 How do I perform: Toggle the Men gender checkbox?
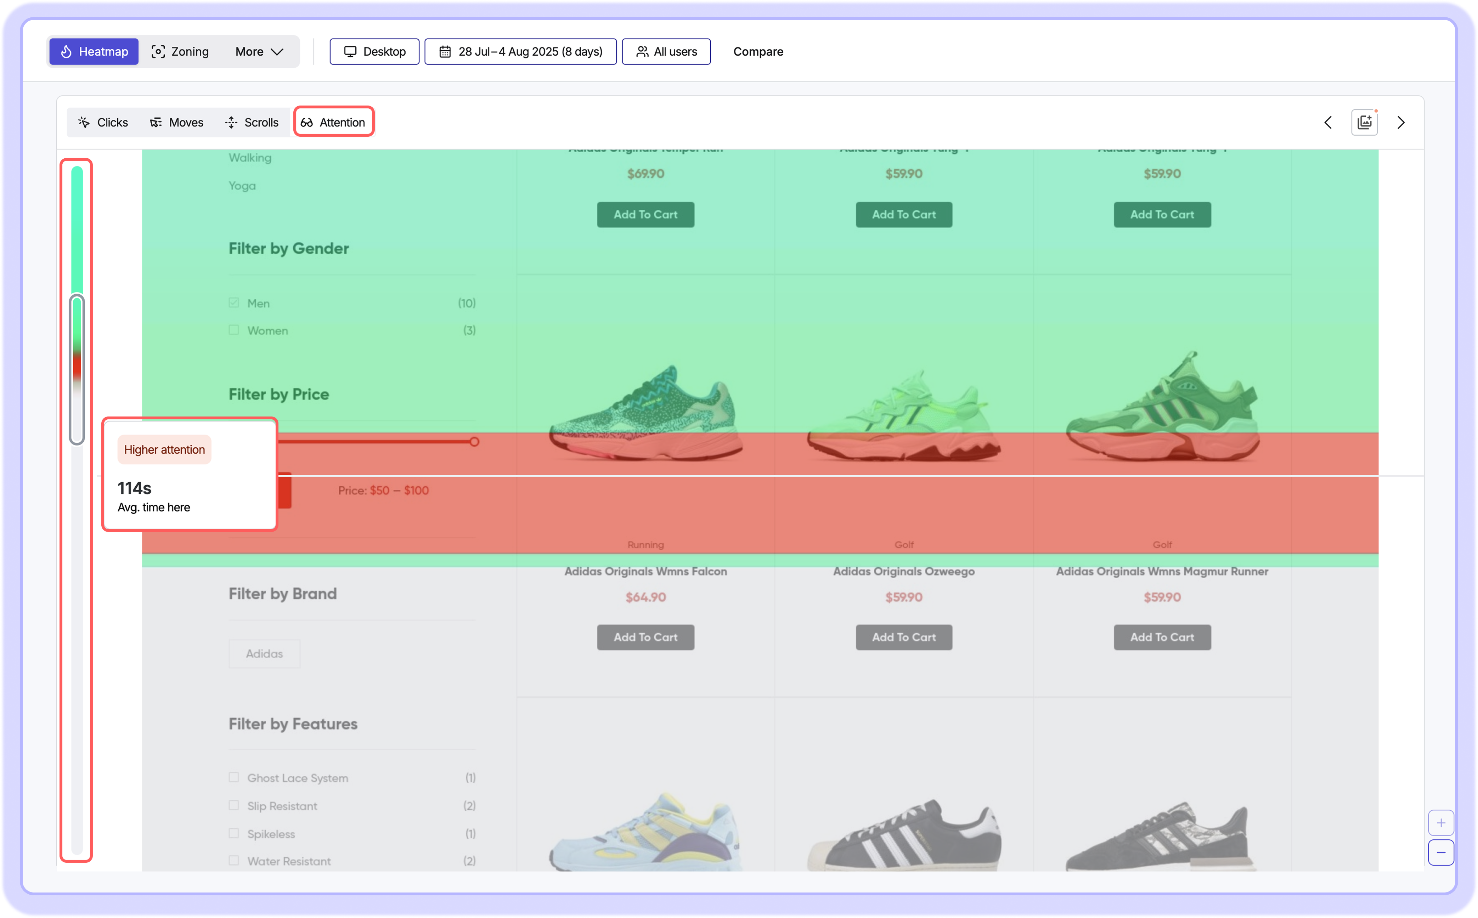[x=234, y=302]
